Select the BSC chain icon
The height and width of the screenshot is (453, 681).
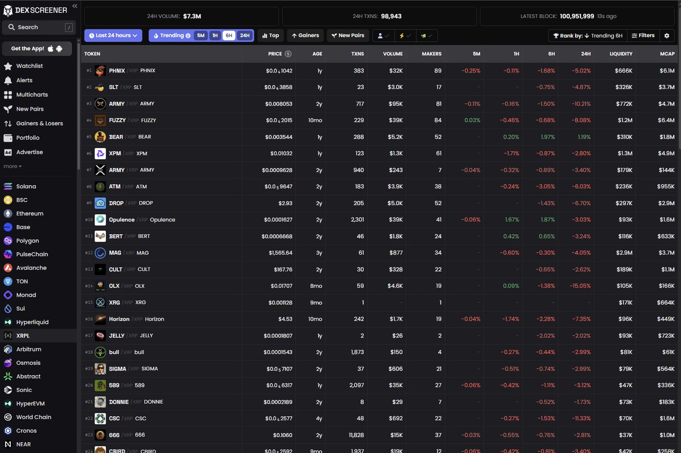click(8, 200)
